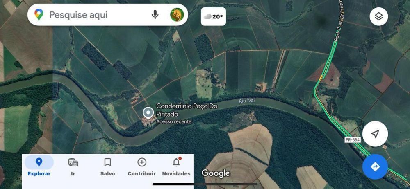
Task: Tap the Google watermark logo
Action: coord(216,173)
